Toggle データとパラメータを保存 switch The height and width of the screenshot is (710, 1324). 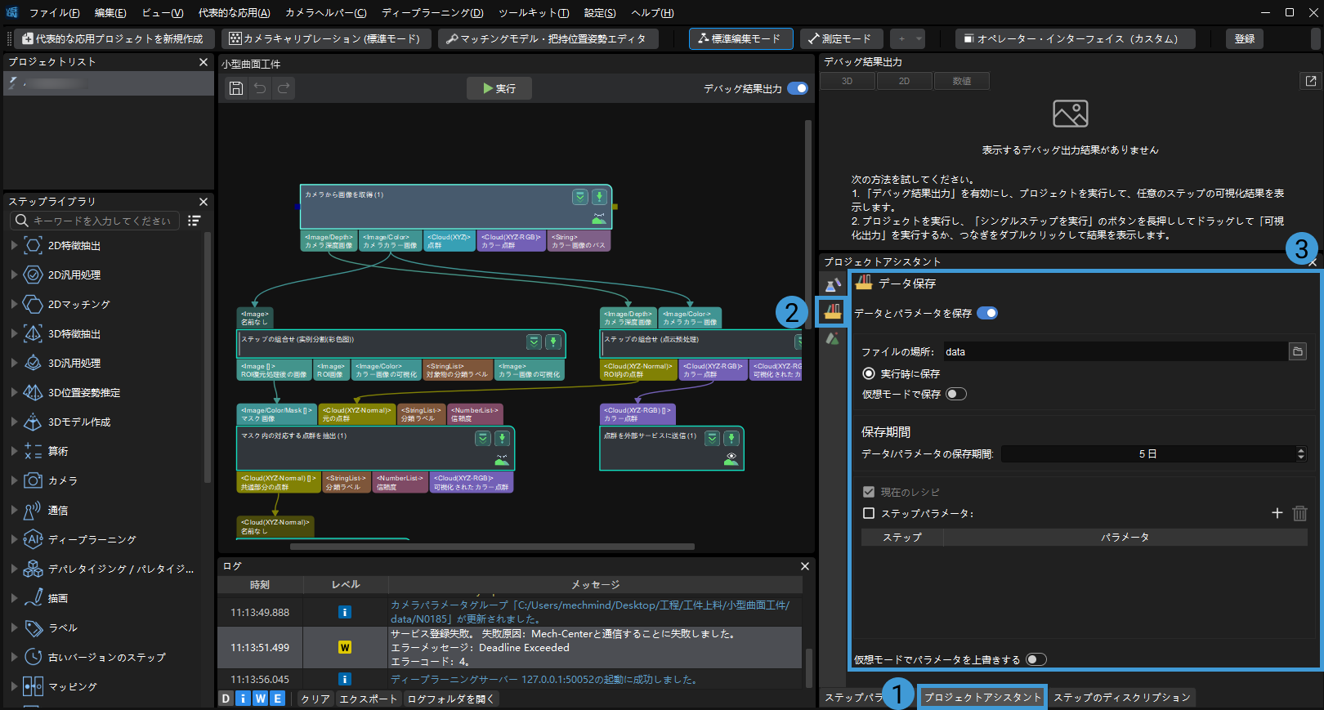coord(987,313)
